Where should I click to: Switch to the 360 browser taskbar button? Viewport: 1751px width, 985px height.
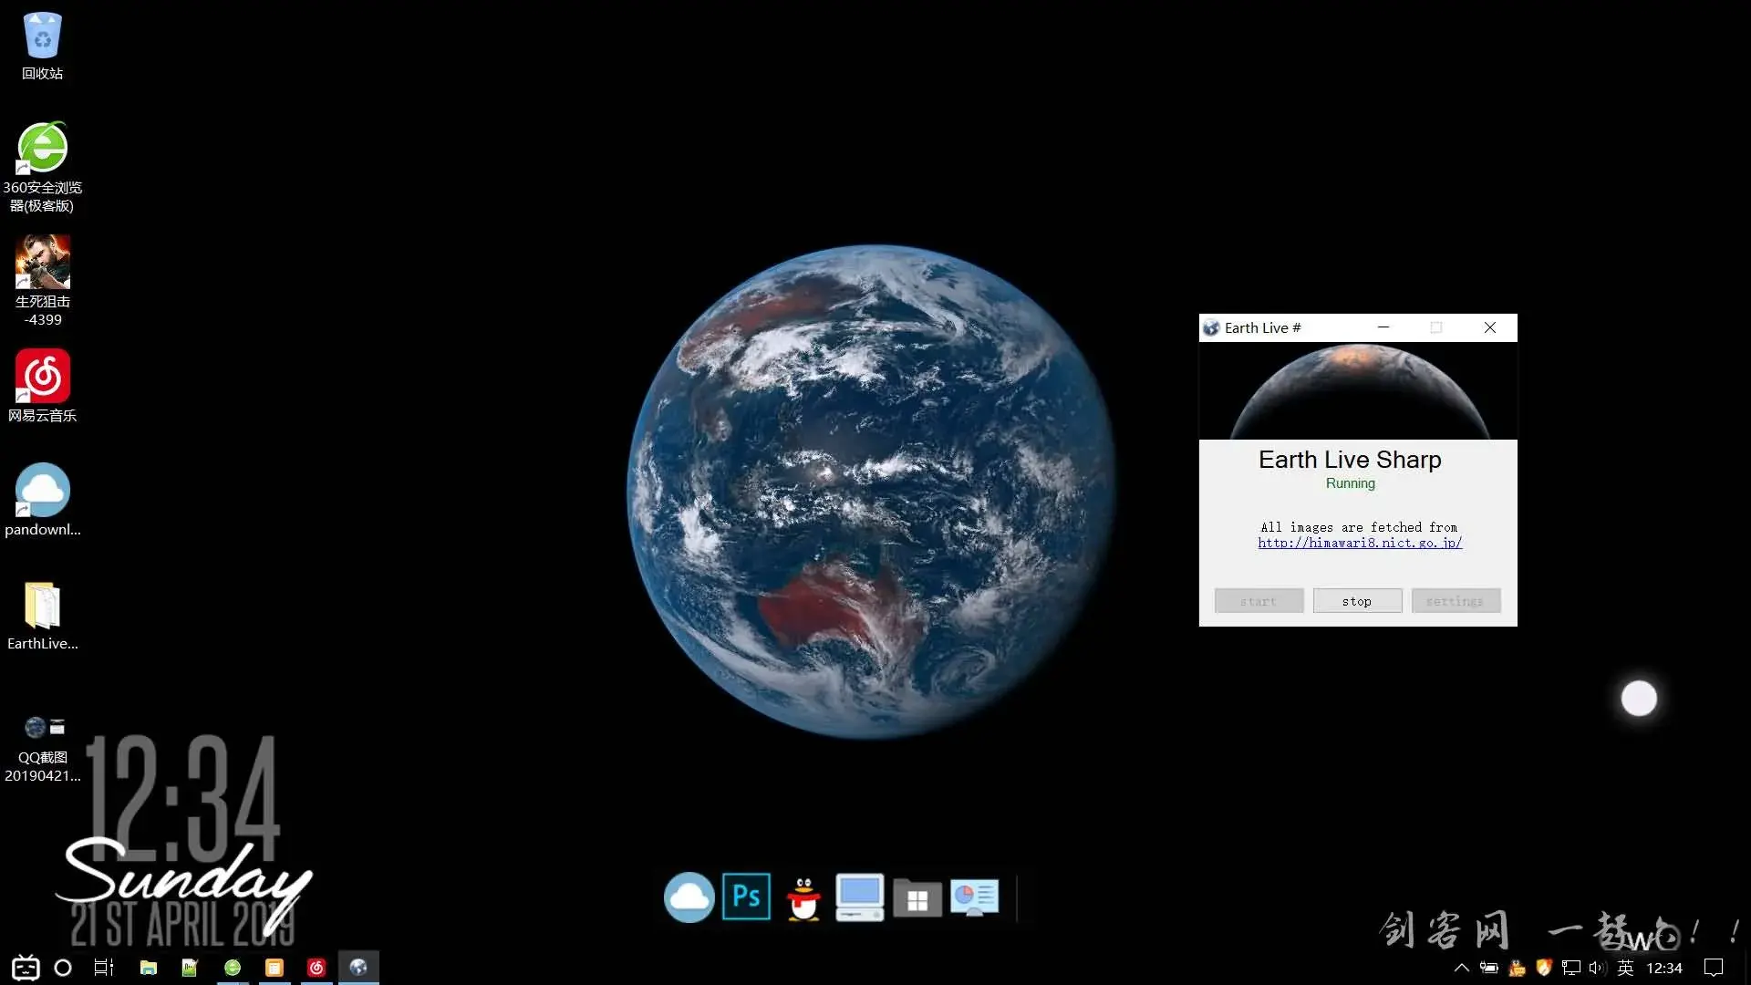tap(233, 968)
